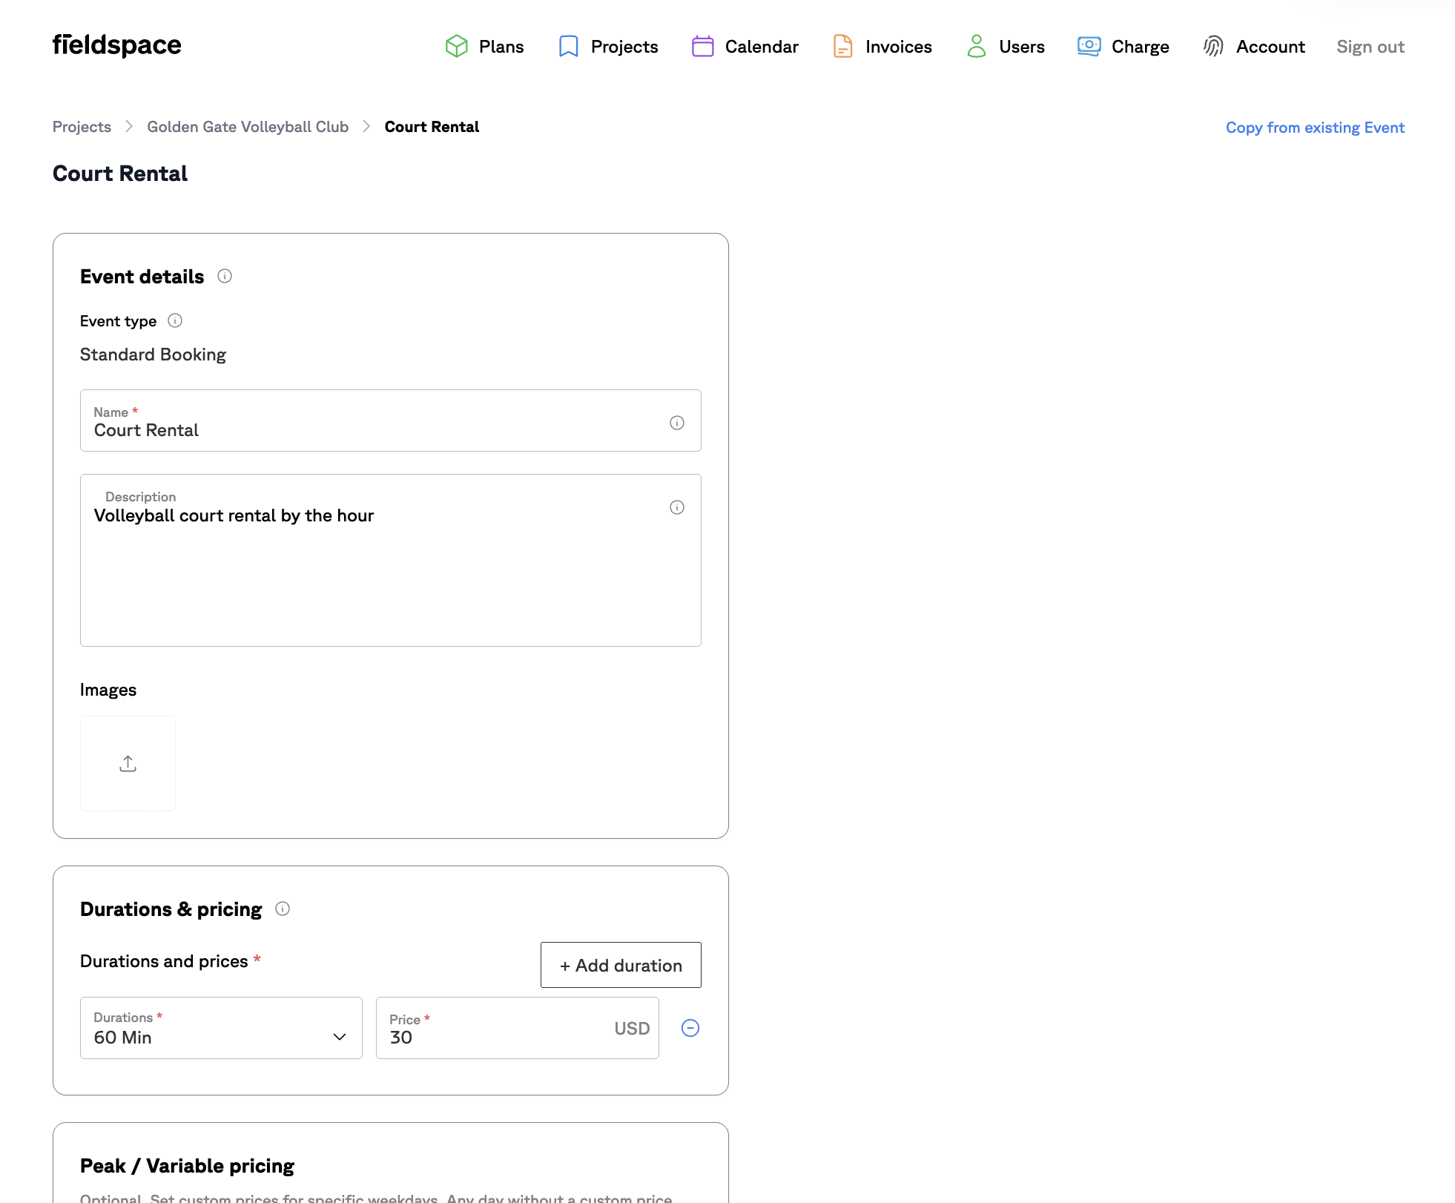
Task: Click the Peak / Variable pricing heading
Action: pyautogui.click(x=187, y=1166)
